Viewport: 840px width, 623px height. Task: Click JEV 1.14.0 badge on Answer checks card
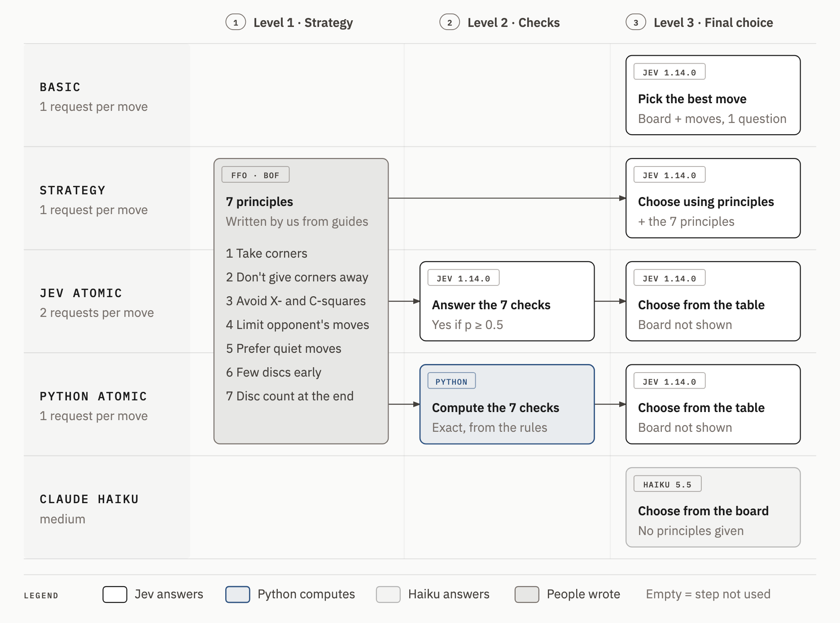[463, 278]
